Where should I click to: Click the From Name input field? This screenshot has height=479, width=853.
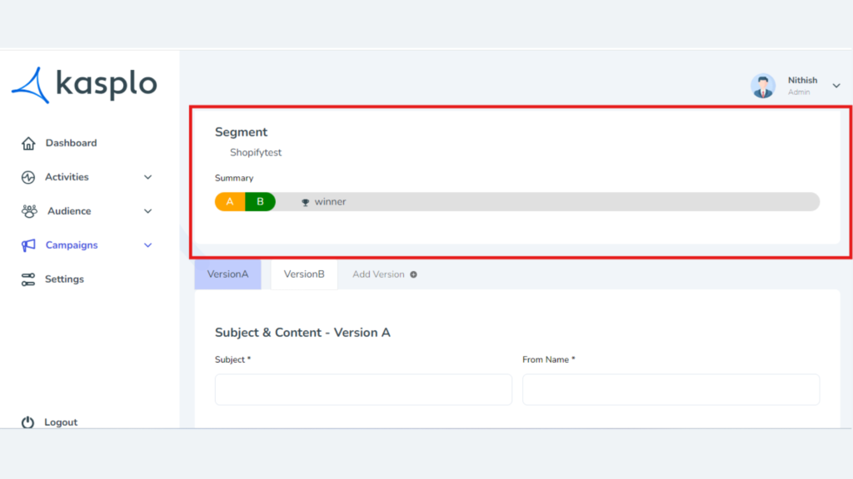tap(671, 389)
